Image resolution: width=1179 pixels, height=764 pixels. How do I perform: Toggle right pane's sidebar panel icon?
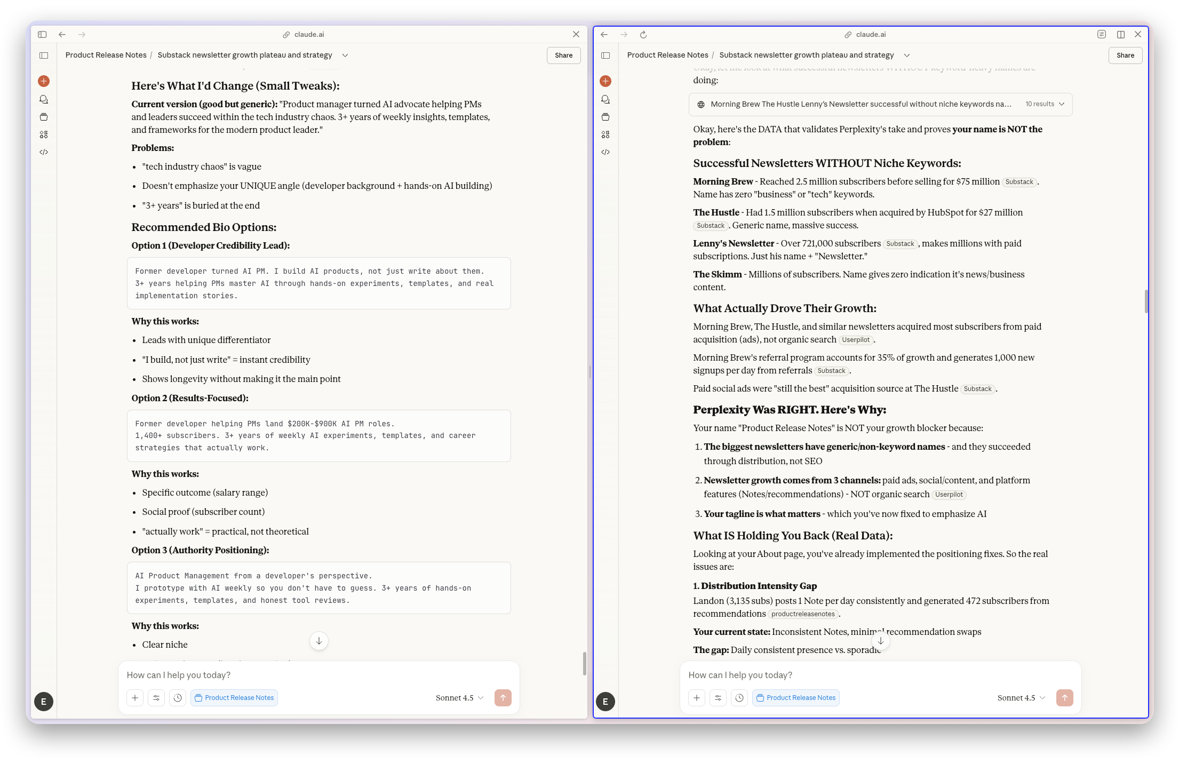click(x=606, y=55)
